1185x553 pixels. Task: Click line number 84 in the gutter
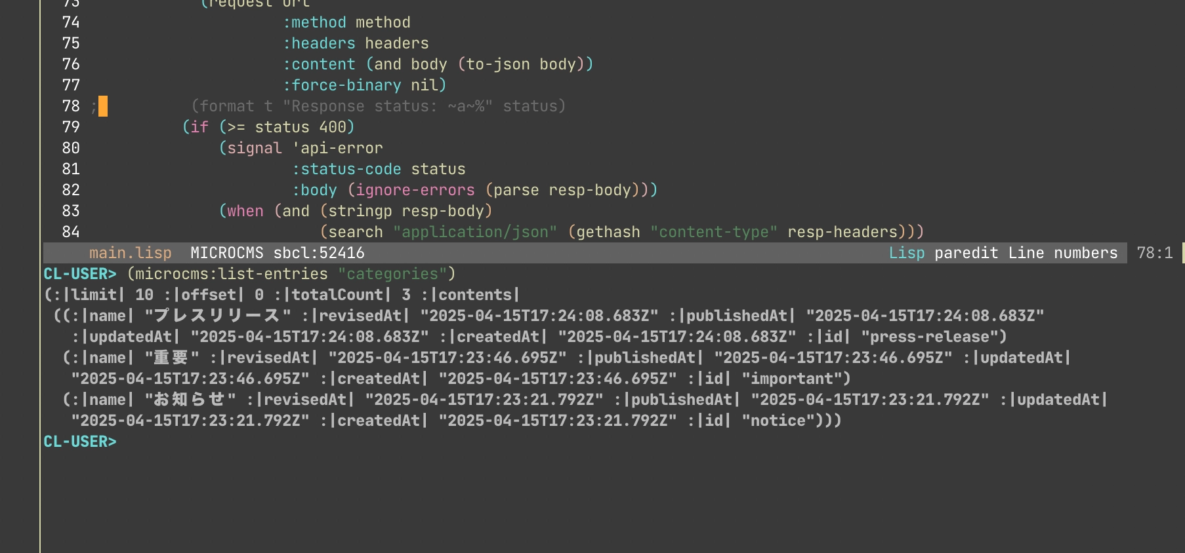[x=71, y=232]
